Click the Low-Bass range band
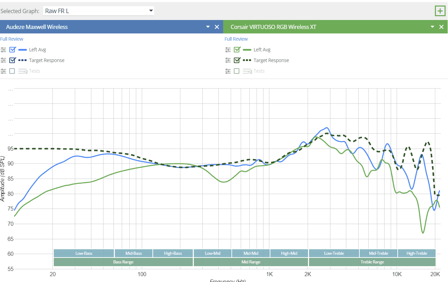 [x=84, y=253]
